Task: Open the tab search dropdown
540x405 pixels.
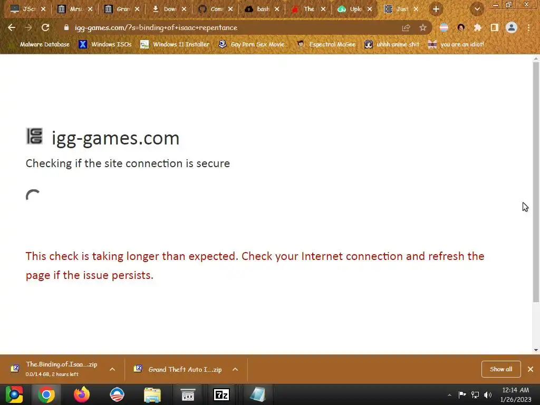Action: [477, 9]
